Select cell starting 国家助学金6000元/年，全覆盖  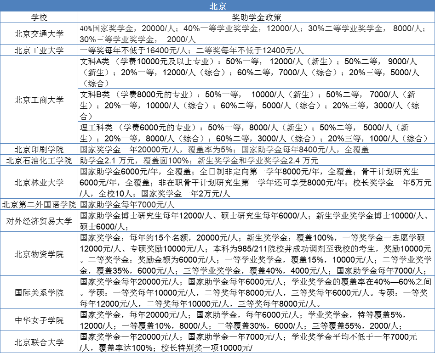click(x=256, y=182)
